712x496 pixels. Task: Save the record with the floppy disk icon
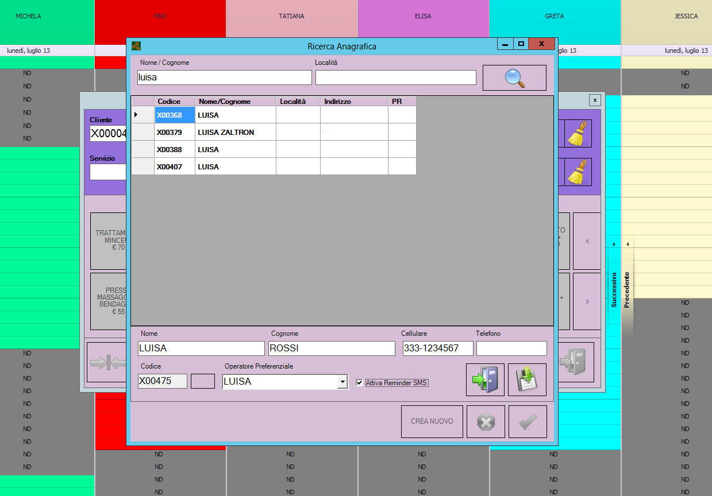pos(526,379)
